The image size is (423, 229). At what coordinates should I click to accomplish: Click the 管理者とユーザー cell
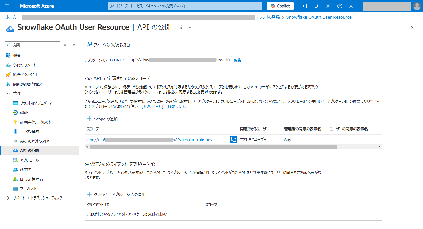(253, 139)
